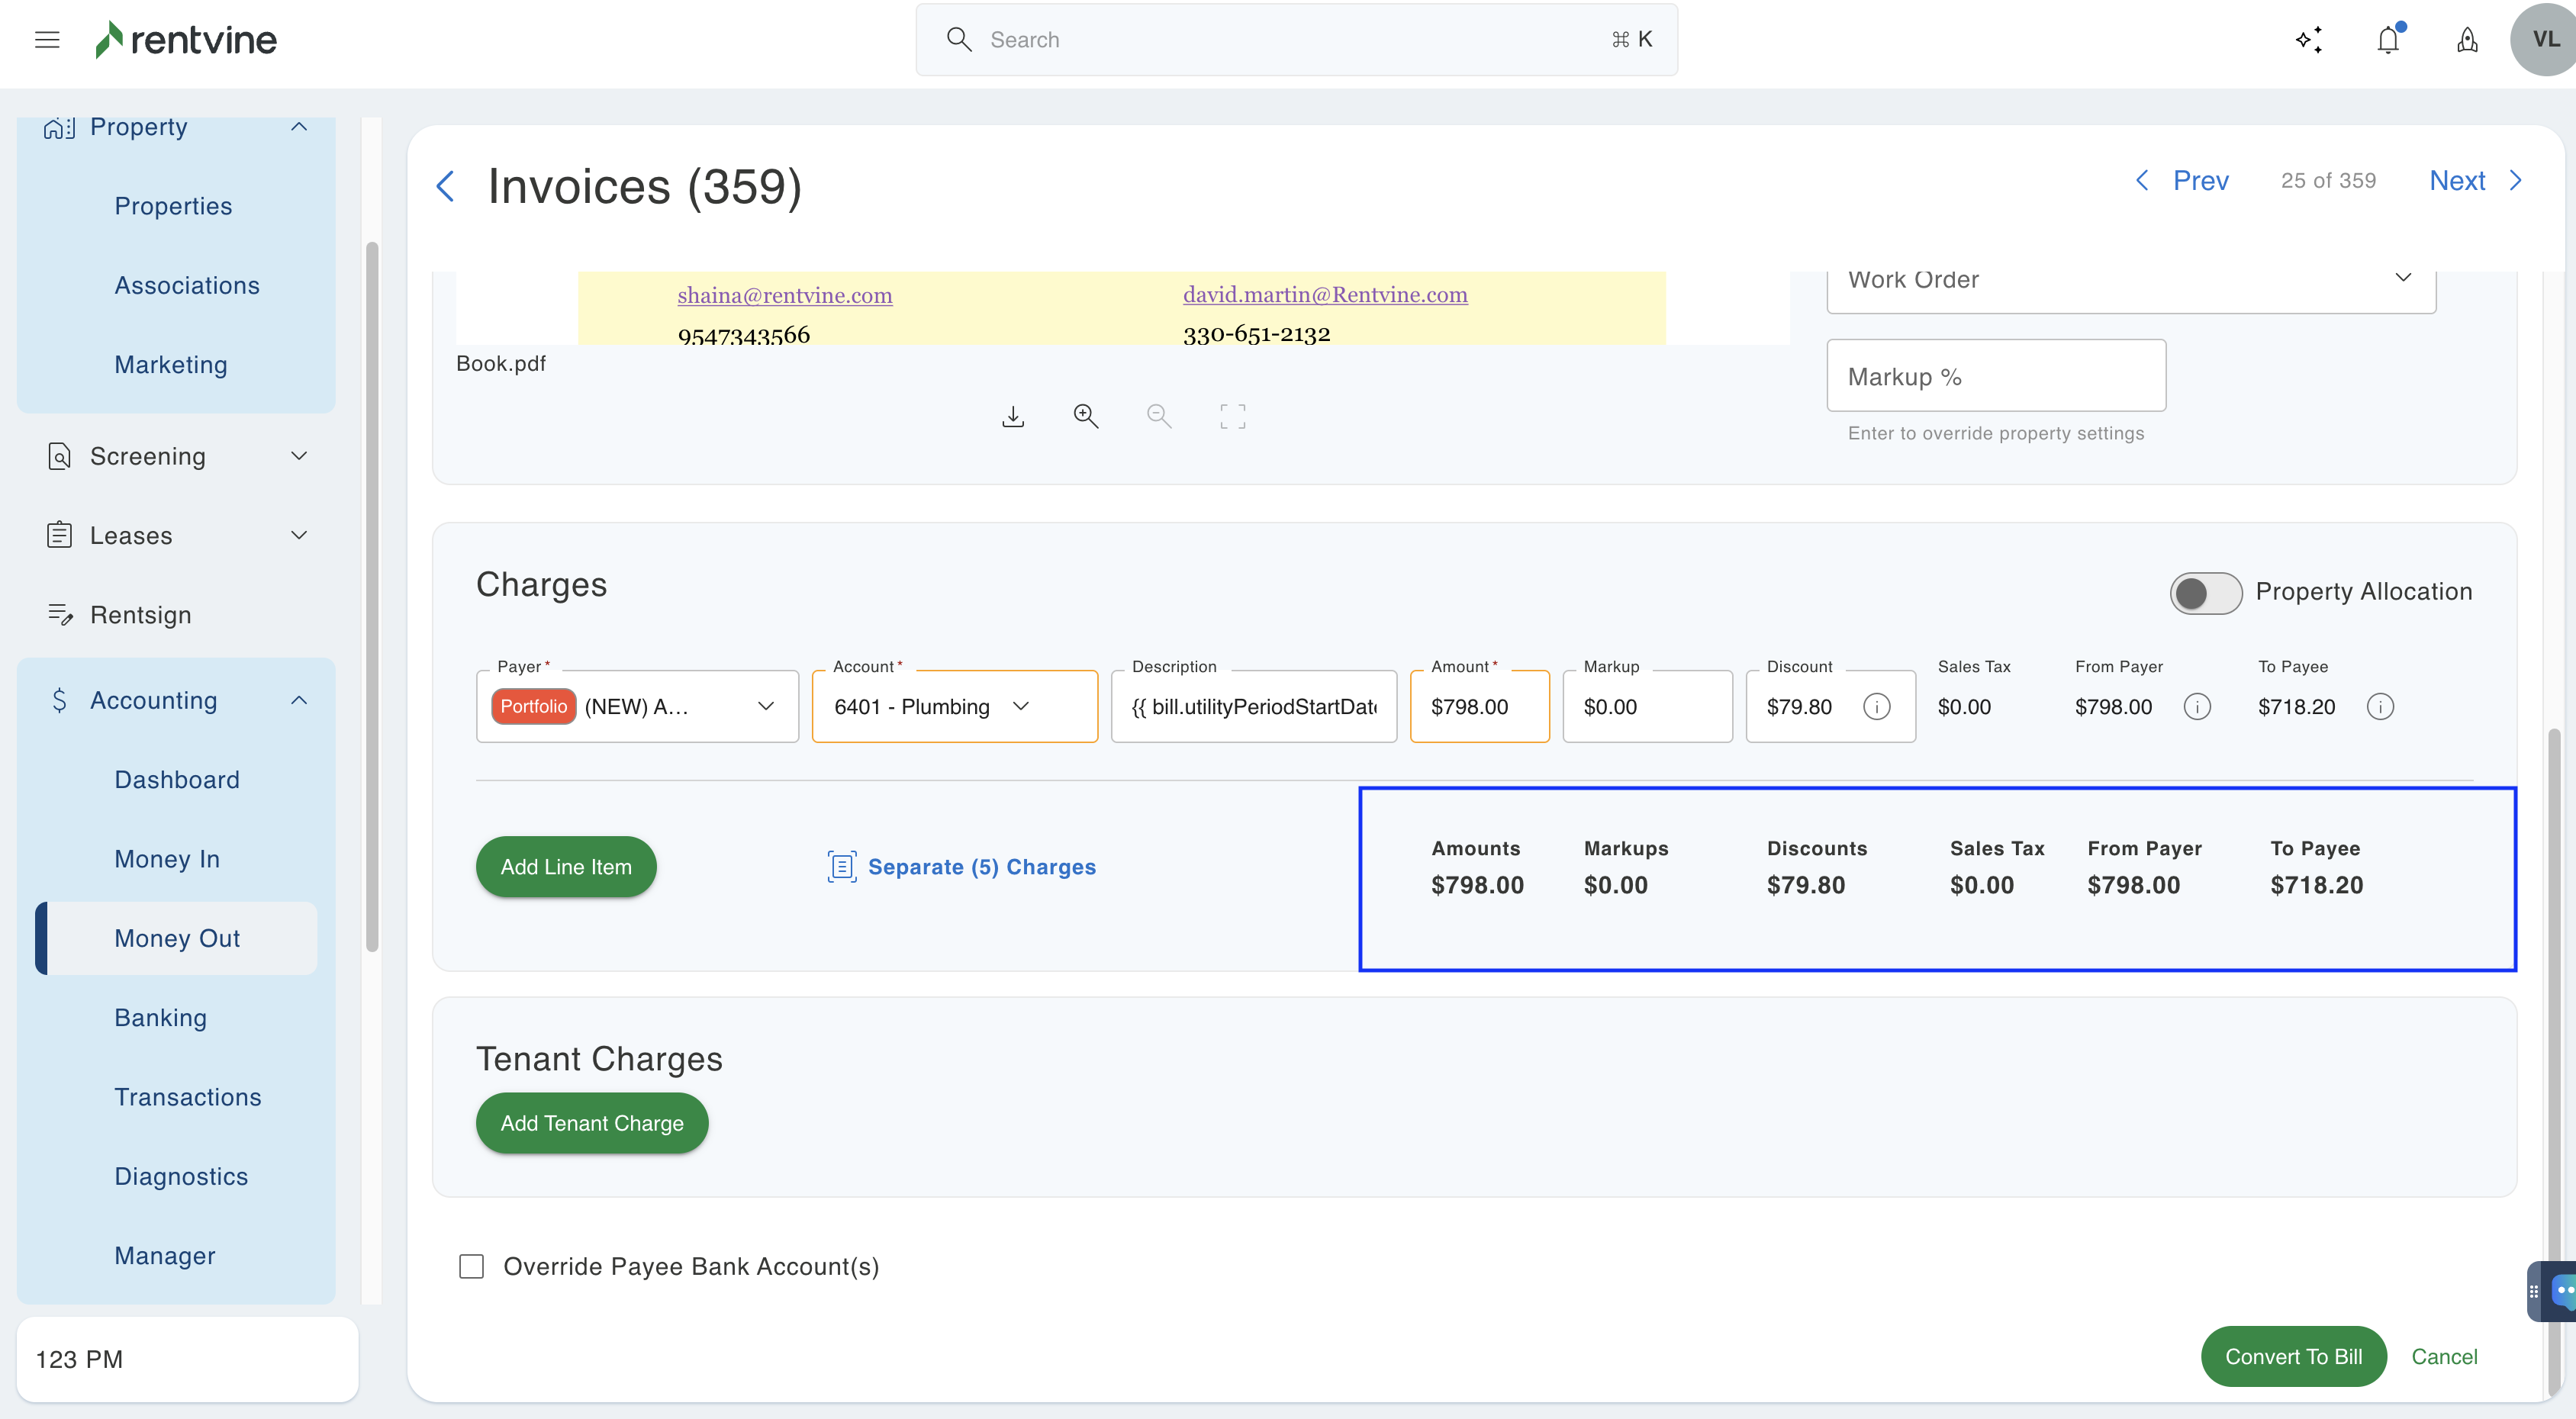Open the rocket icon in header
Image resolution: width=2576 pixels, height=1419 pixels.
pos(2467,40)
